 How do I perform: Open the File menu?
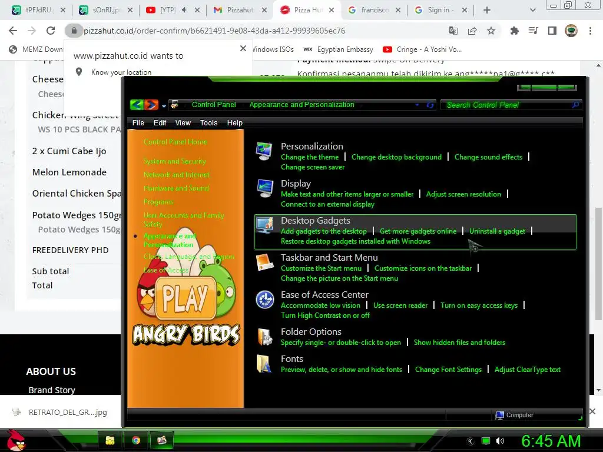point(138,122)
